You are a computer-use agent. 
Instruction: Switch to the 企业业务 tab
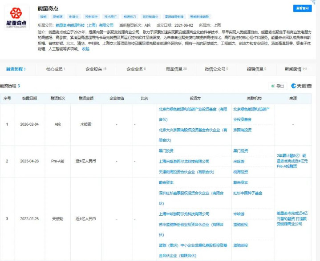coord(136,69)
